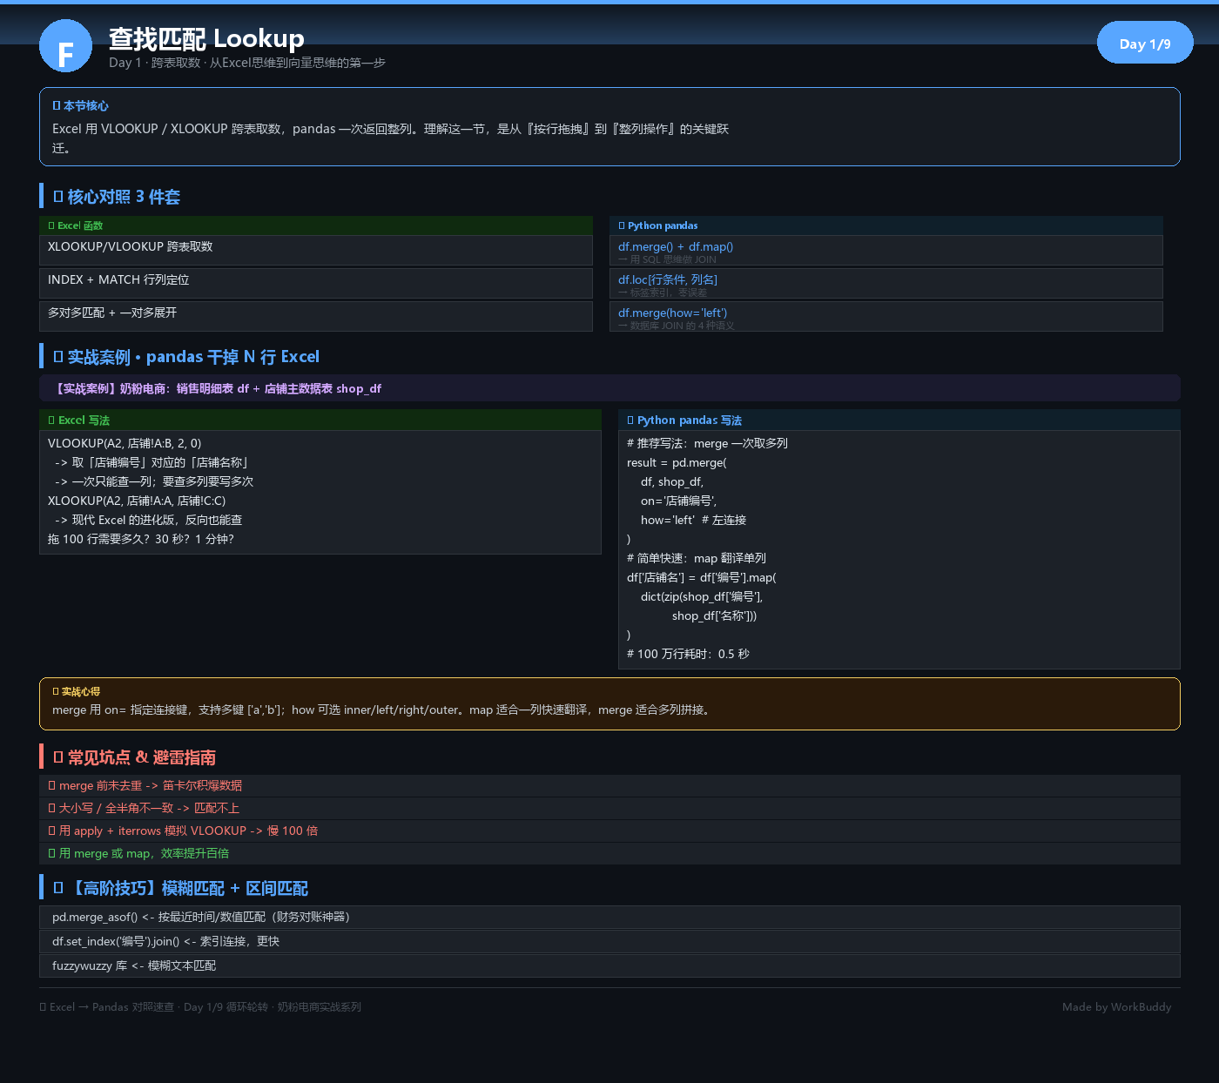Click the 核心对照 3 件套 section heading
The width and height of the screenshot is (1219, 1083).
[117, 197]
